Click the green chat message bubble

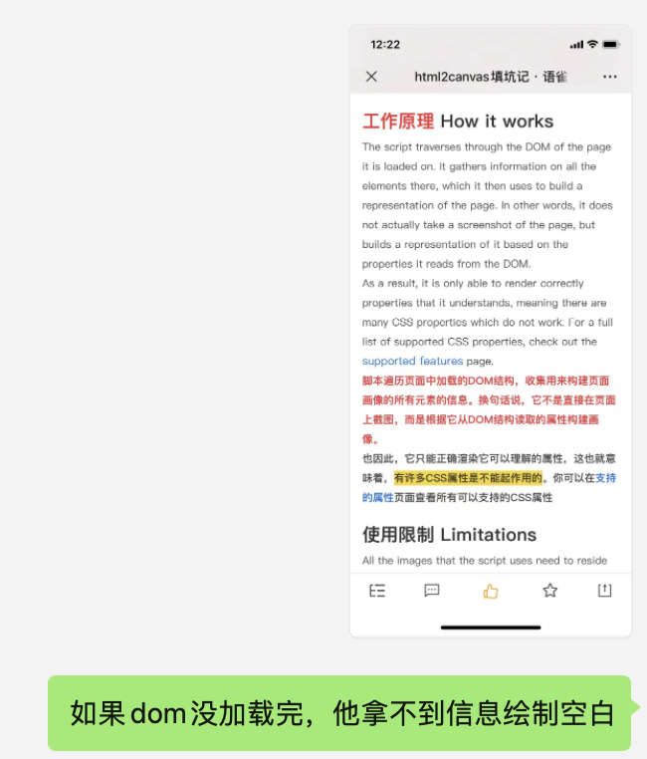click(x=339, y=713)
